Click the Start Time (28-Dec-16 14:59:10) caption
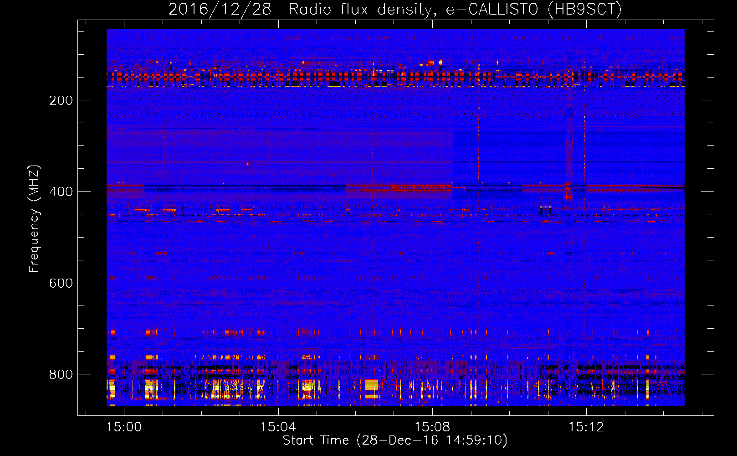Image resolution: width=737 pixels, height=456 pixels. [x=395, y=440]
